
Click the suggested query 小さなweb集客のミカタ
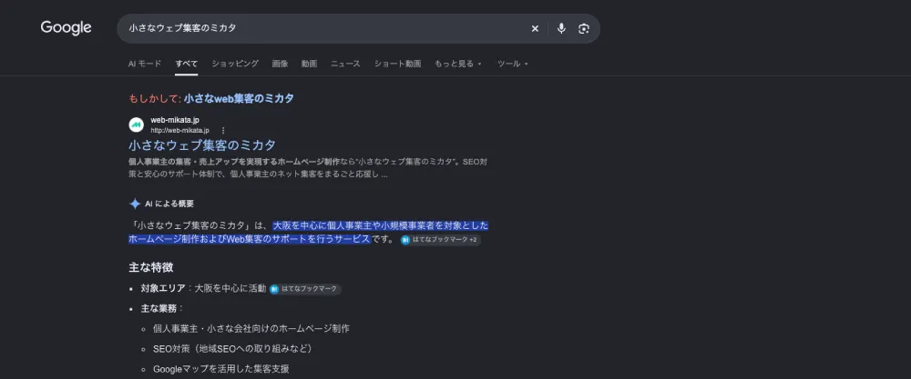pos(239,98)
